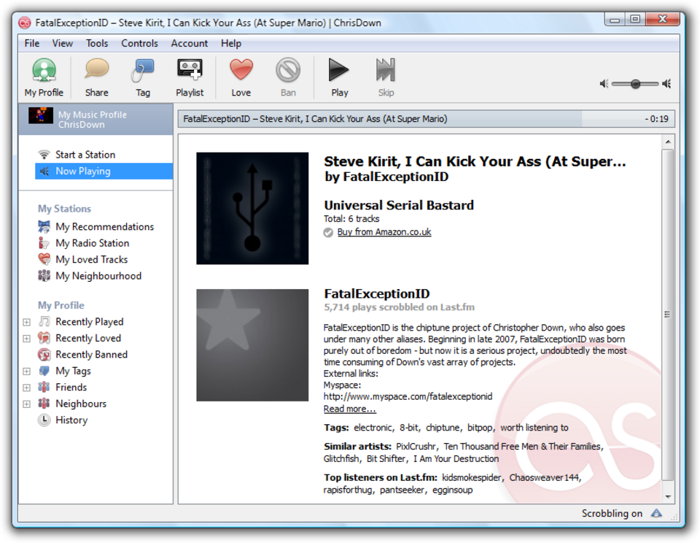Click the My Recommendations icon
Screen dimensions: 700x543
tap(44, 226)
